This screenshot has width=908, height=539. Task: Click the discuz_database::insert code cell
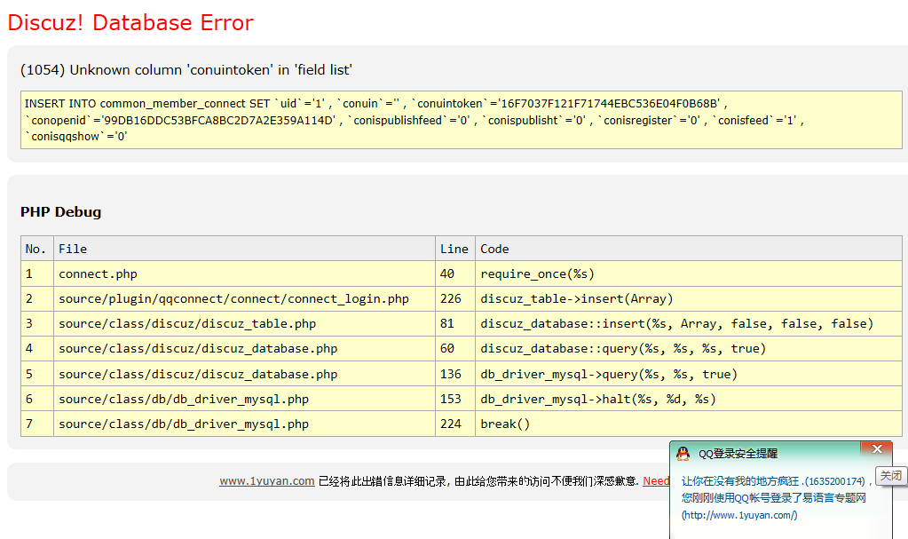(676, 324)
